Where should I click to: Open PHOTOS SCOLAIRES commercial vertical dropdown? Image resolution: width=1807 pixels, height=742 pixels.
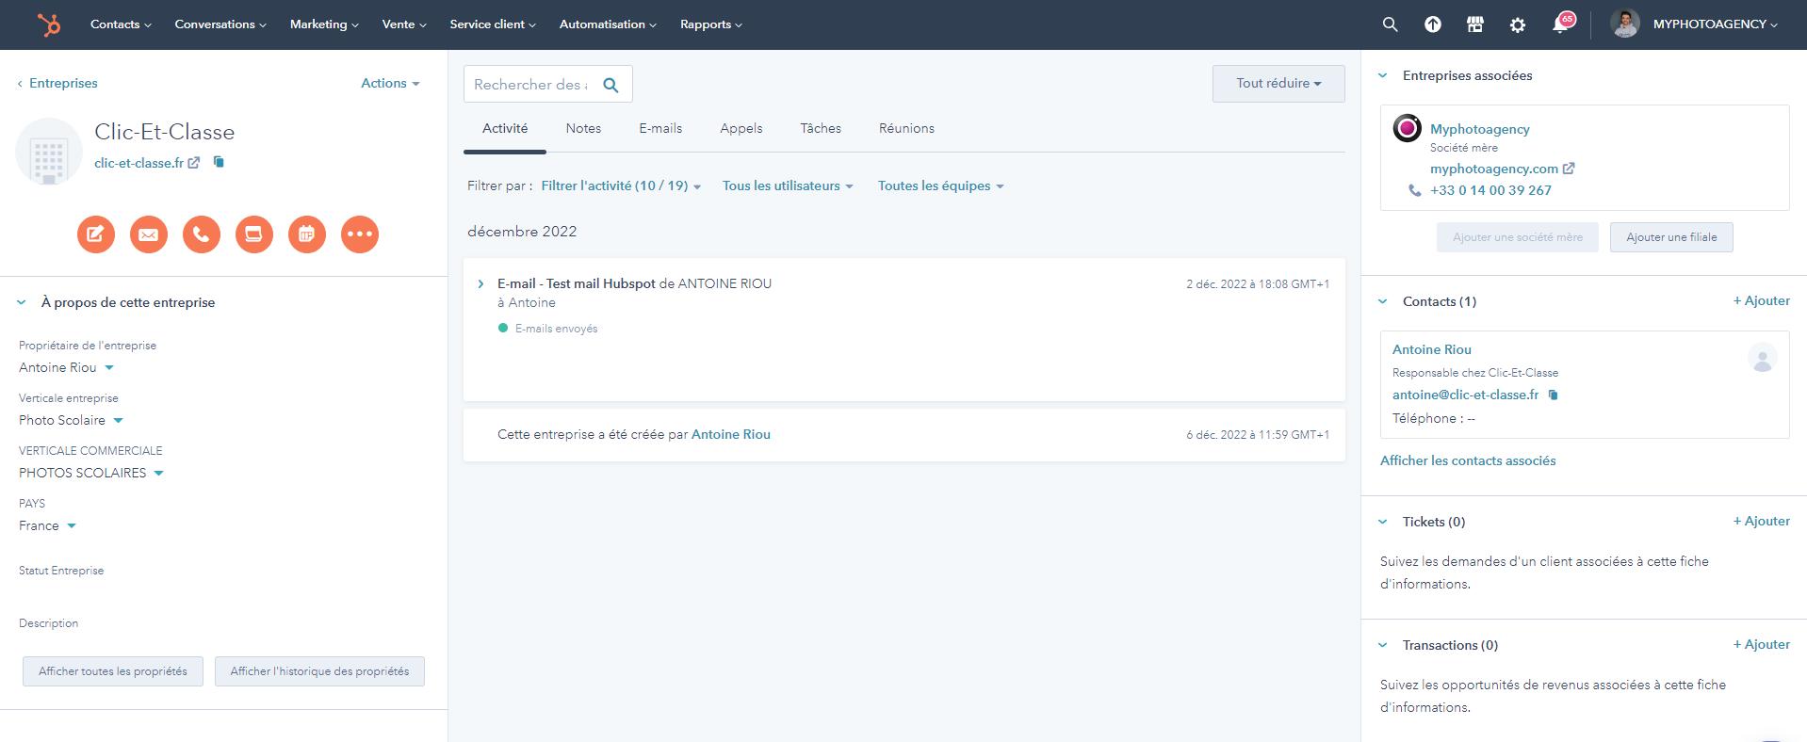tap(91, 474)
